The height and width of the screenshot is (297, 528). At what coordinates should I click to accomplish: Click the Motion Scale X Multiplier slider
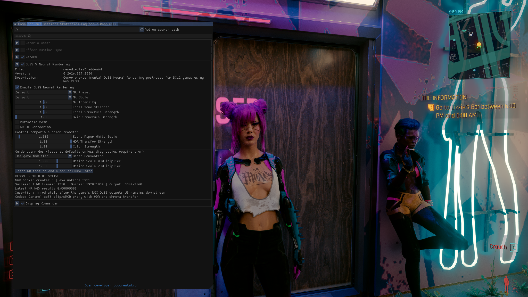click(x=43, y=161)
